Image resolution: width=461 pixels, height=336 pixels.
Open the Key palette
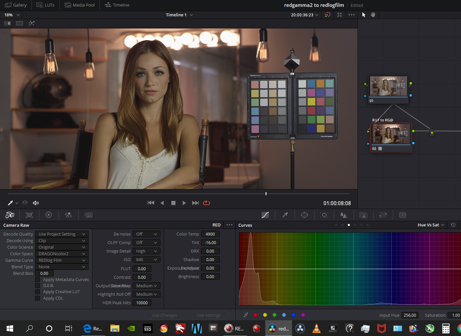364,215
